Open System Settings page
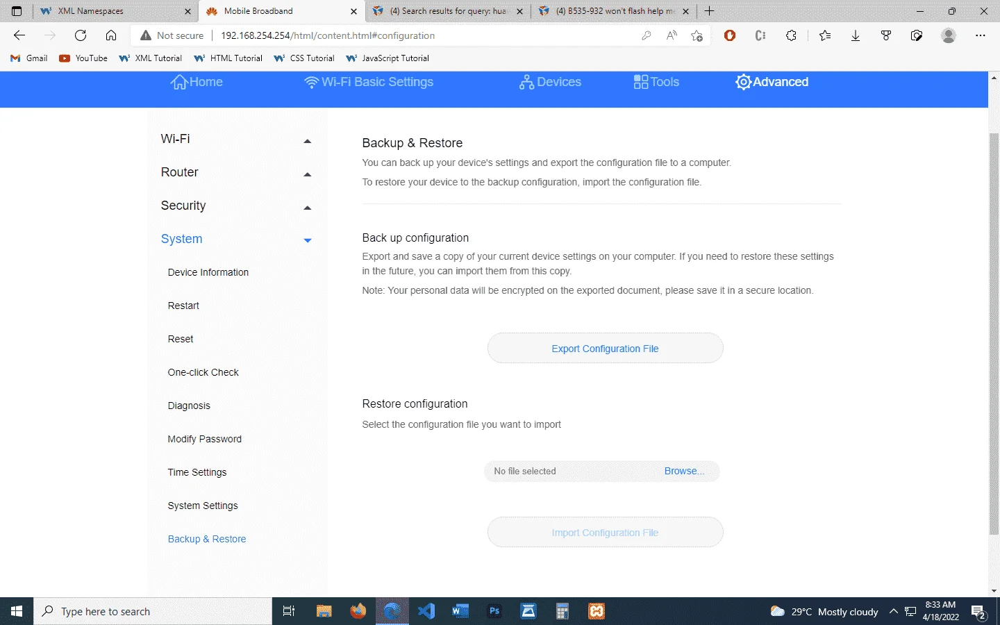This screenshot has width=1000, height=625. click(x=203, y=506)
